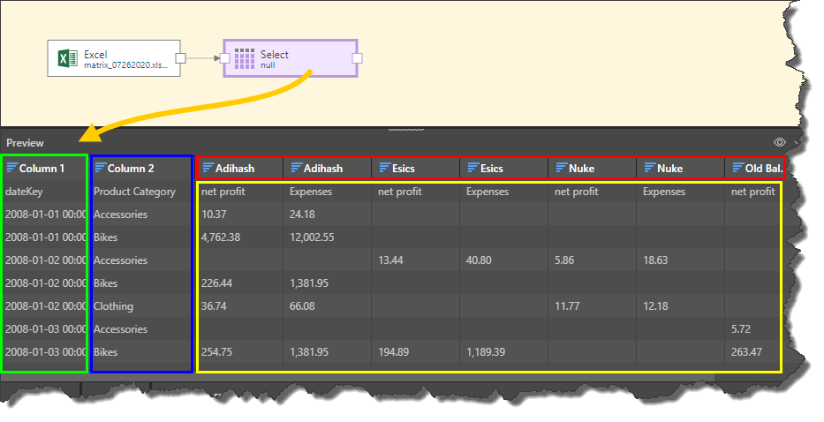The height and width of the screenshot is (422, 824).
Task: Select the Excel source node icon
Action: pyautogui.click(x=67, y=57)
